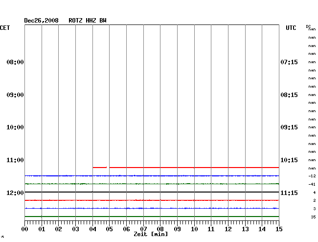
Task: Click the blue trace with DC value -12
Action: pyautogui.click(x=152, y=175)
